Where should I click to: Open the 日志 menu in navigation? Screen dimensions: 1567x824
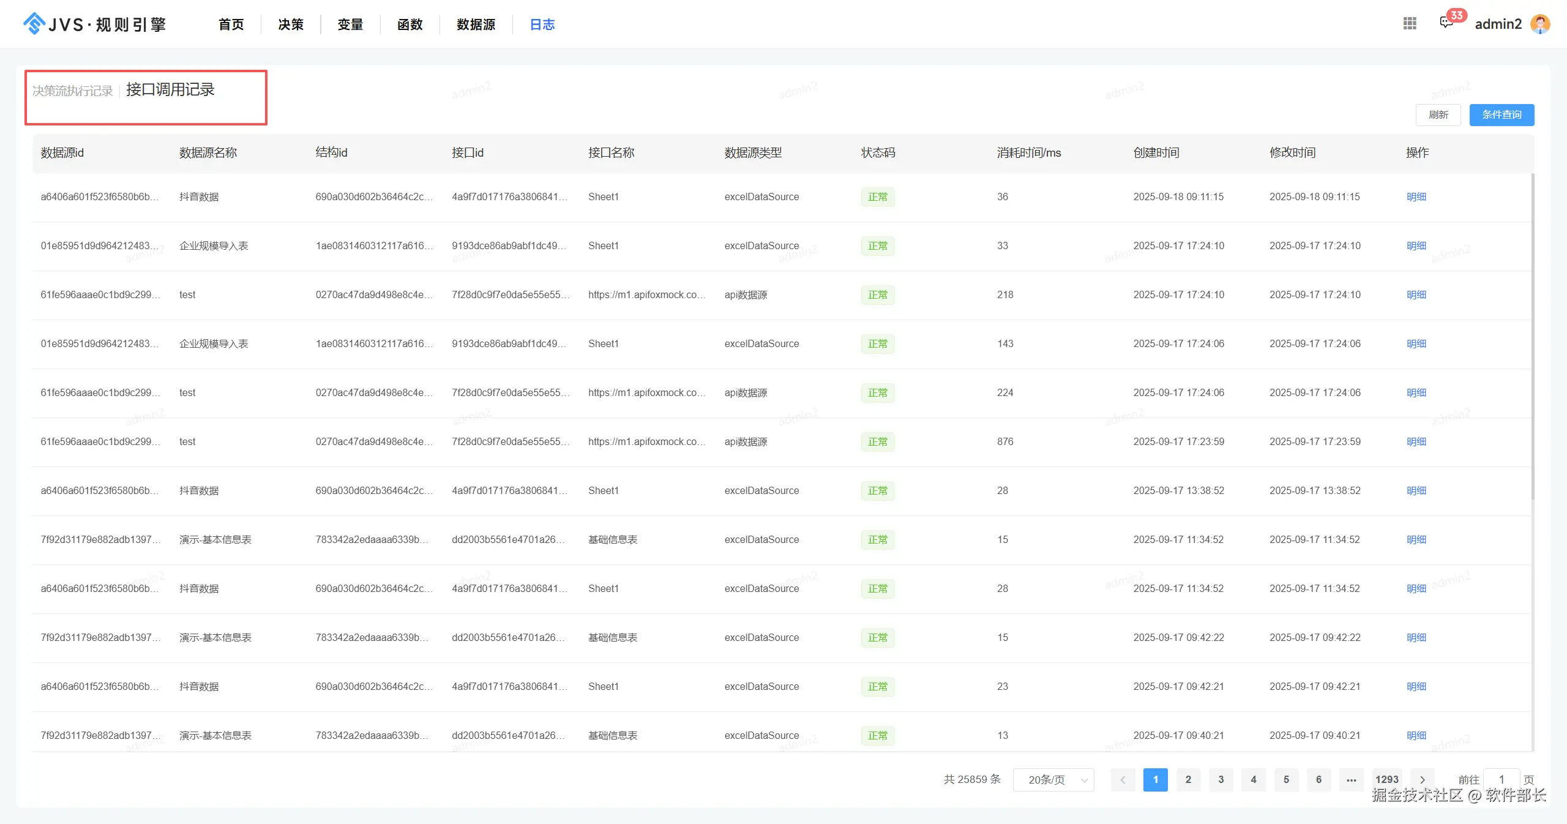pyautogui.click(x=542, y=24)
